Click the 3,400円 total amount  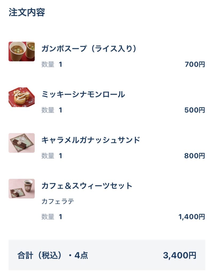point(180,255)
